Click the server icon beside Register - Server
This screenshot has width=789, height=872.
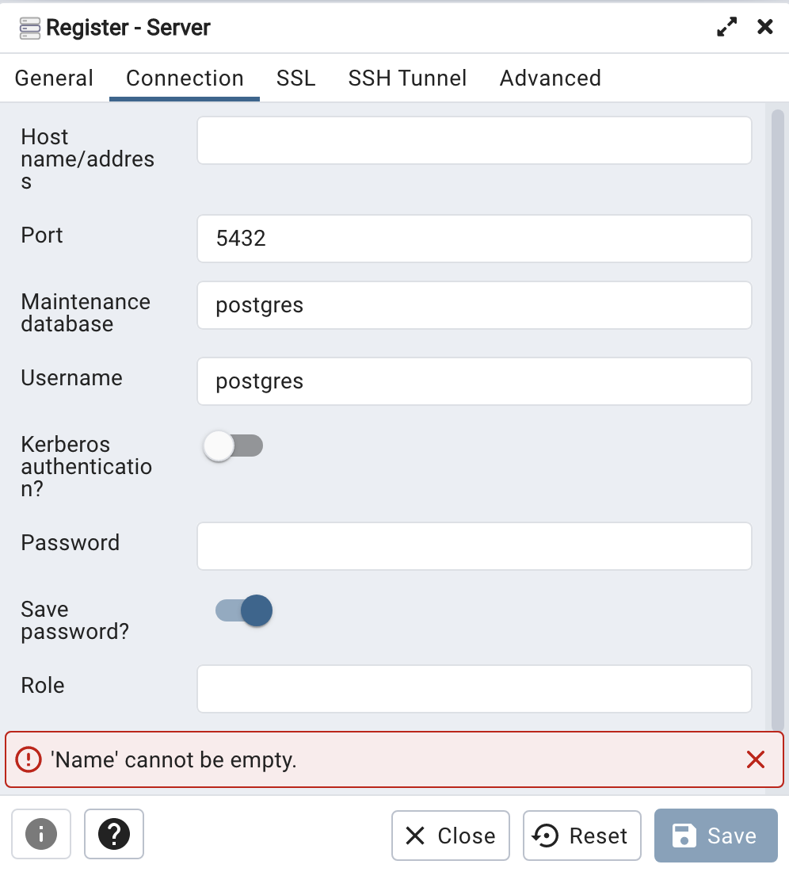pyautogui.click(x=30, y=28)
